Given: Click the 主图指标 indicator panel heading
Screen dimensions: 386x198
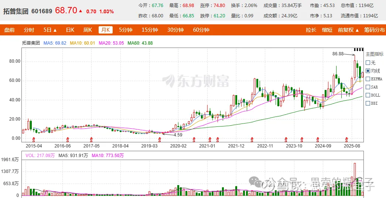Looking at the screenshot, I should [375, 54].
